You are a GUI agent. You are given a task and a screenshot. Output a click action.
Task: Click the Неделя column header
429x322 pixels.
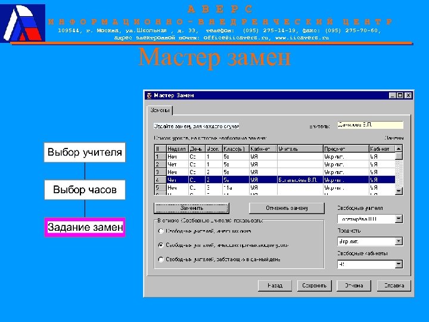[x=178, y=148]
